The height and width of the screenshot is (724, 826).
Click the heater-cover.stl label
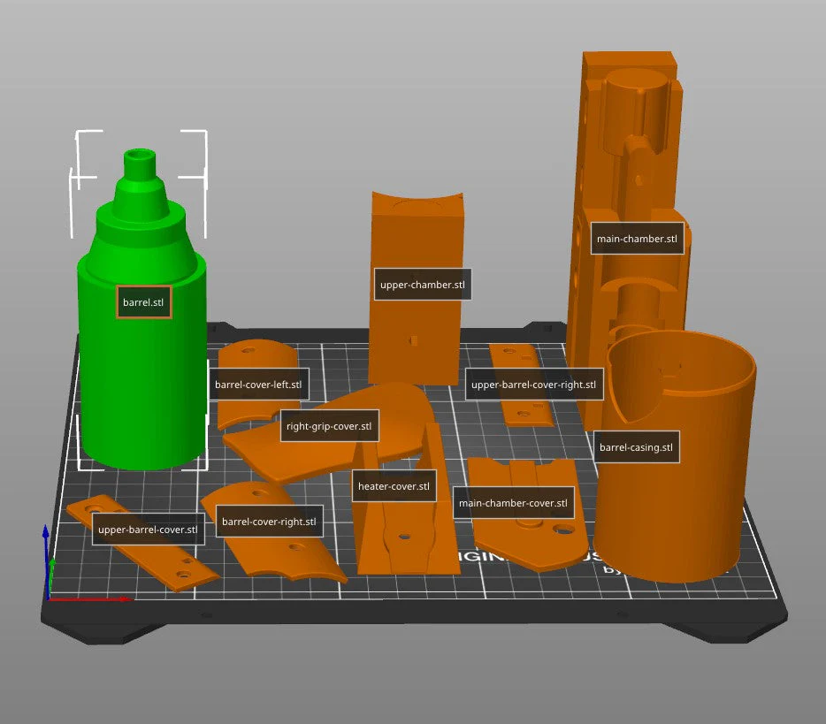pyautogui.click(x=394, y=486)
